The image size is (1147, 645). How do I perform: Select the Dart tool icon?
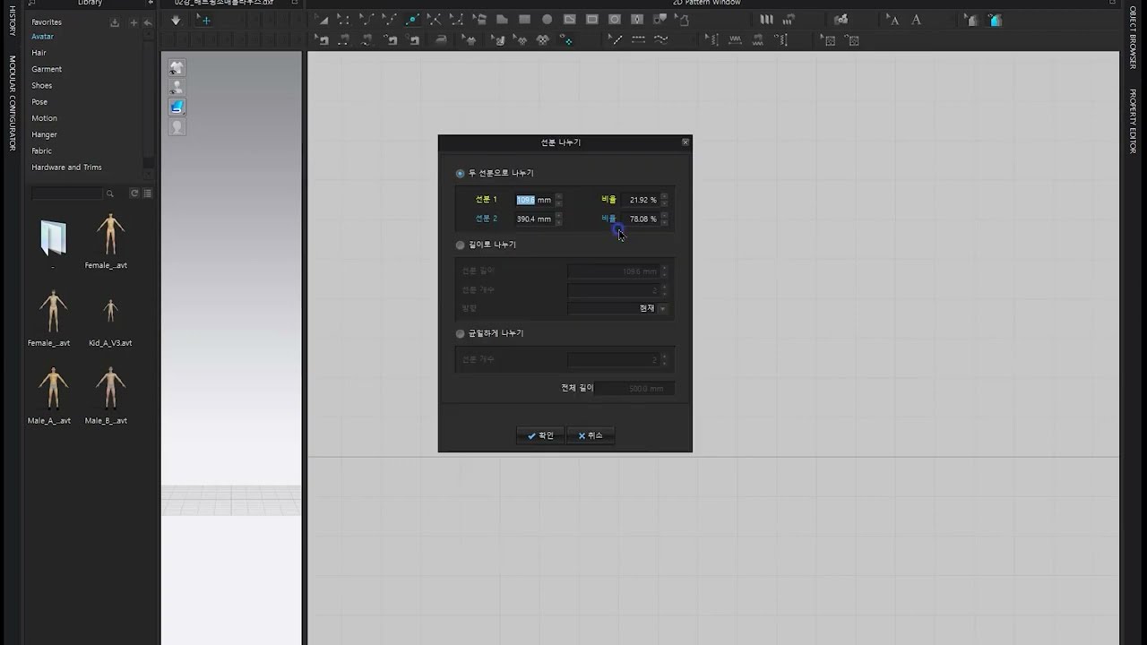point(637,20)
